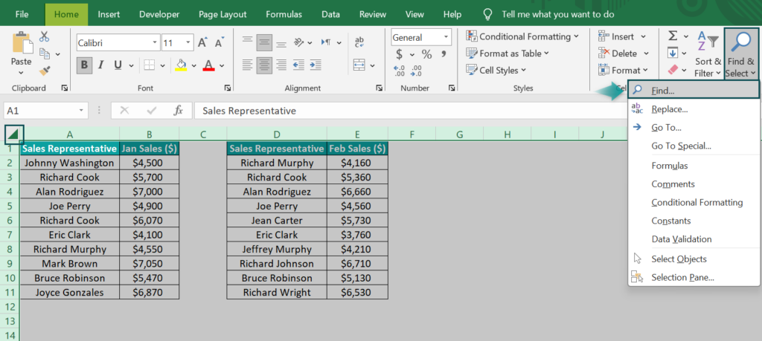762x341 pixels.
Task: Open the Calibri font name dropdown
Action: tap(118, 43)
